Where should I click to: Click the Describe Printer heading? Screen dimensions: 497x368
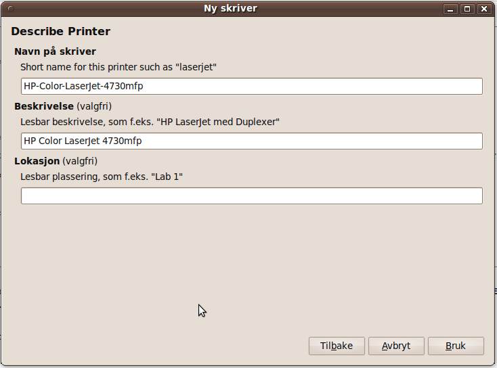tap(60, 32)
